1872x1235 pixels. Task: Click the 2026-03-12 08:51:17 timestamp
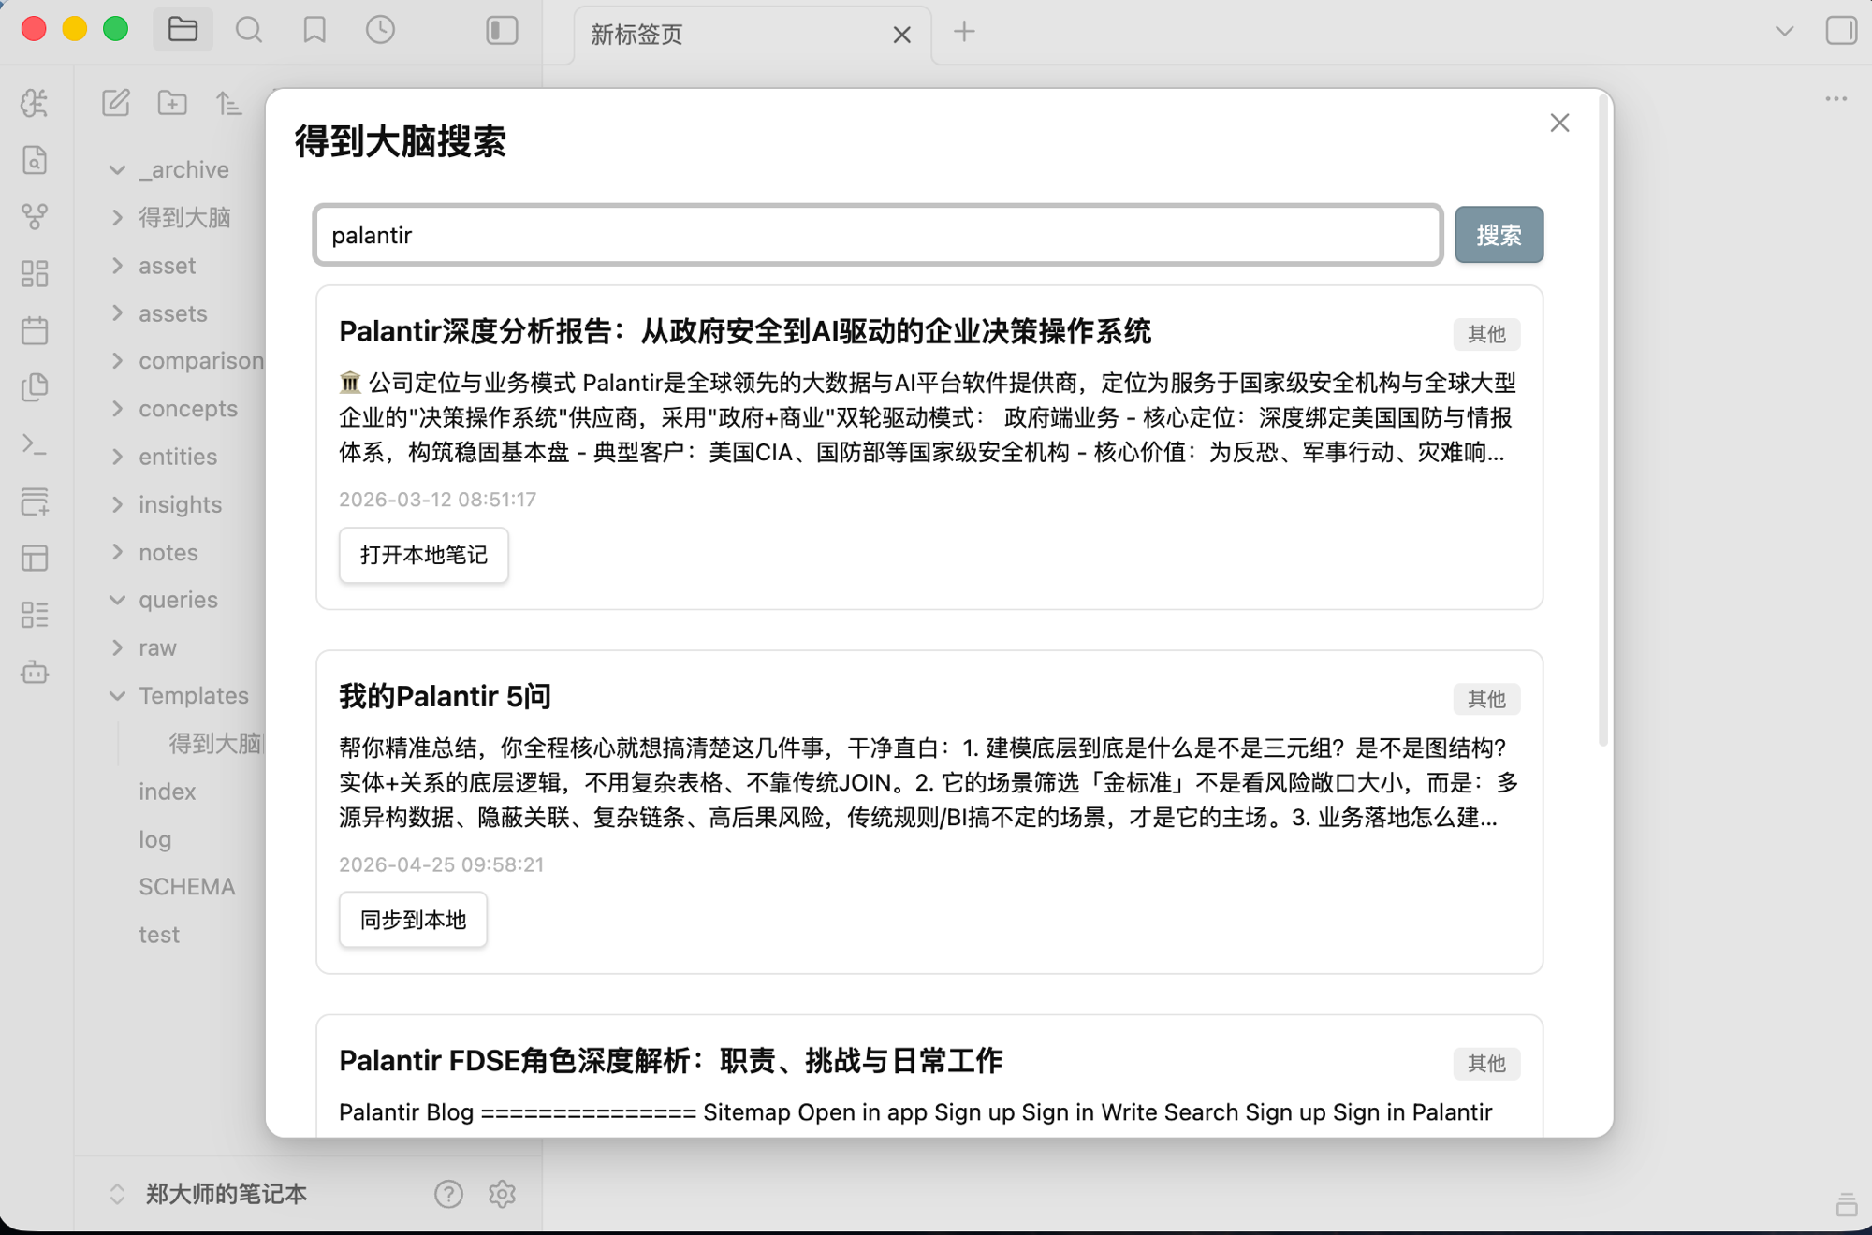click(x=437, y=500)
